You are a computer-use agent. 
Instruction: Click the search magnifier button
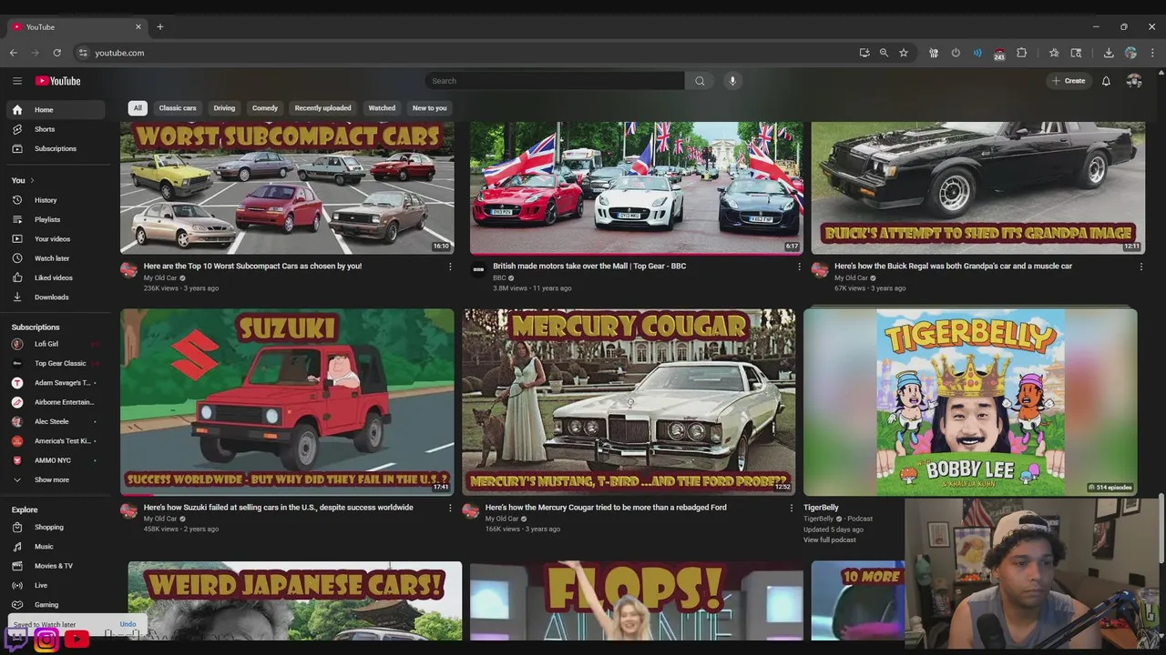click(x=700, y=81)
